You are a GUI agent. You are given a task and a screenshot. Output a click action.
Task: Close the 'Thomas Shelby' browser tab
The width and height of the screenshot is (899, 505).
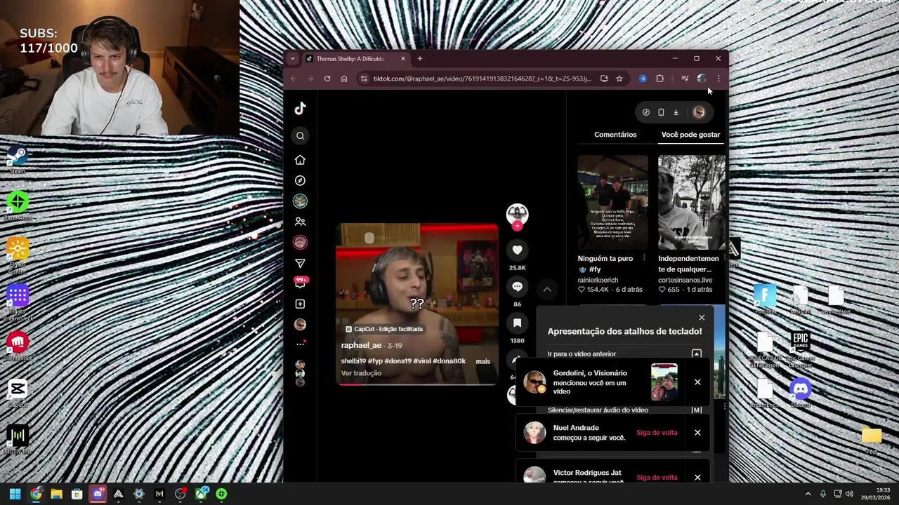pyautogui.click(x=403, y=59)
